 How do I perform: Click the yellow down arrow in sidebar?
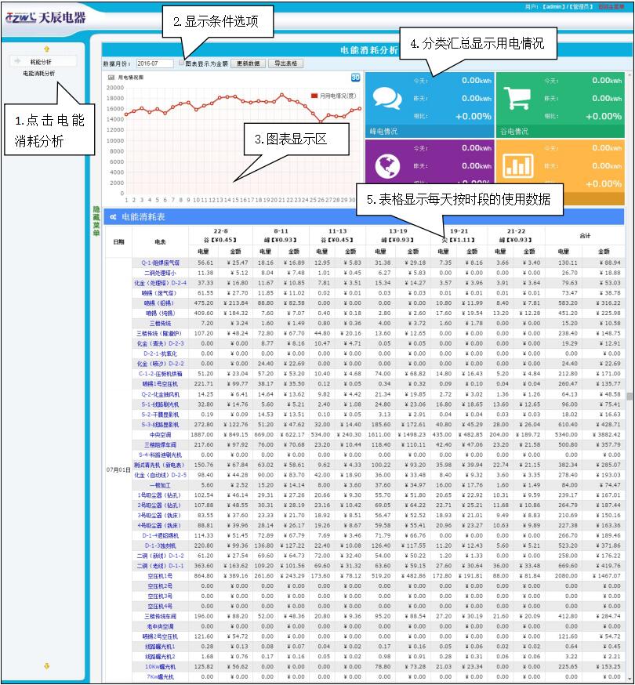click(x=47, y=665)
